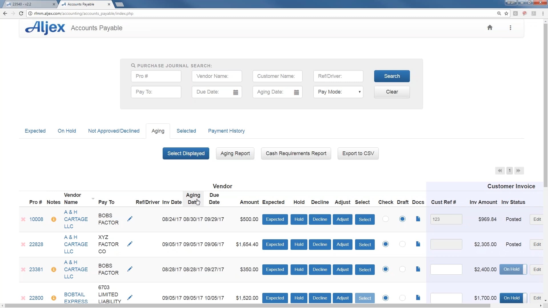Select the Draft radio button for pro 10008
This screenshot has width=548, height=308.
[402, 219]
